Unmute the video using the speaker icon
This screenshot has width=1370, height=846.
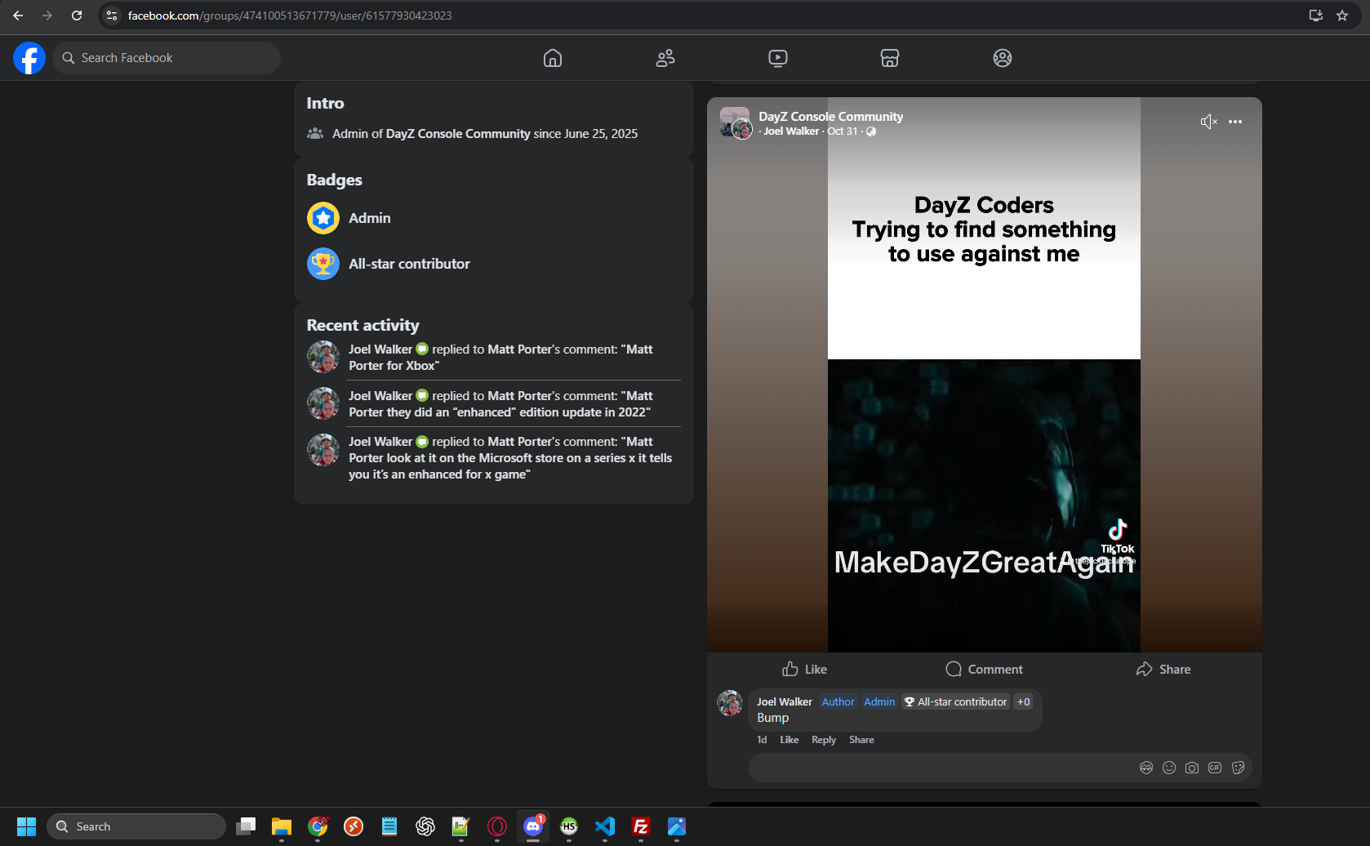1208,122
